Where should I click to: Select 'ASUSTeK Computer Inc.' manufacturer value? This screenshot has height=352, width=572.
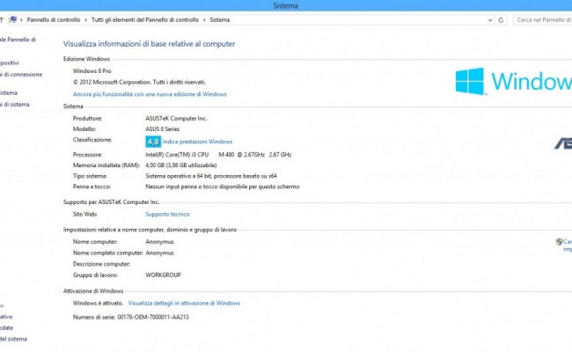click(176, 119)
